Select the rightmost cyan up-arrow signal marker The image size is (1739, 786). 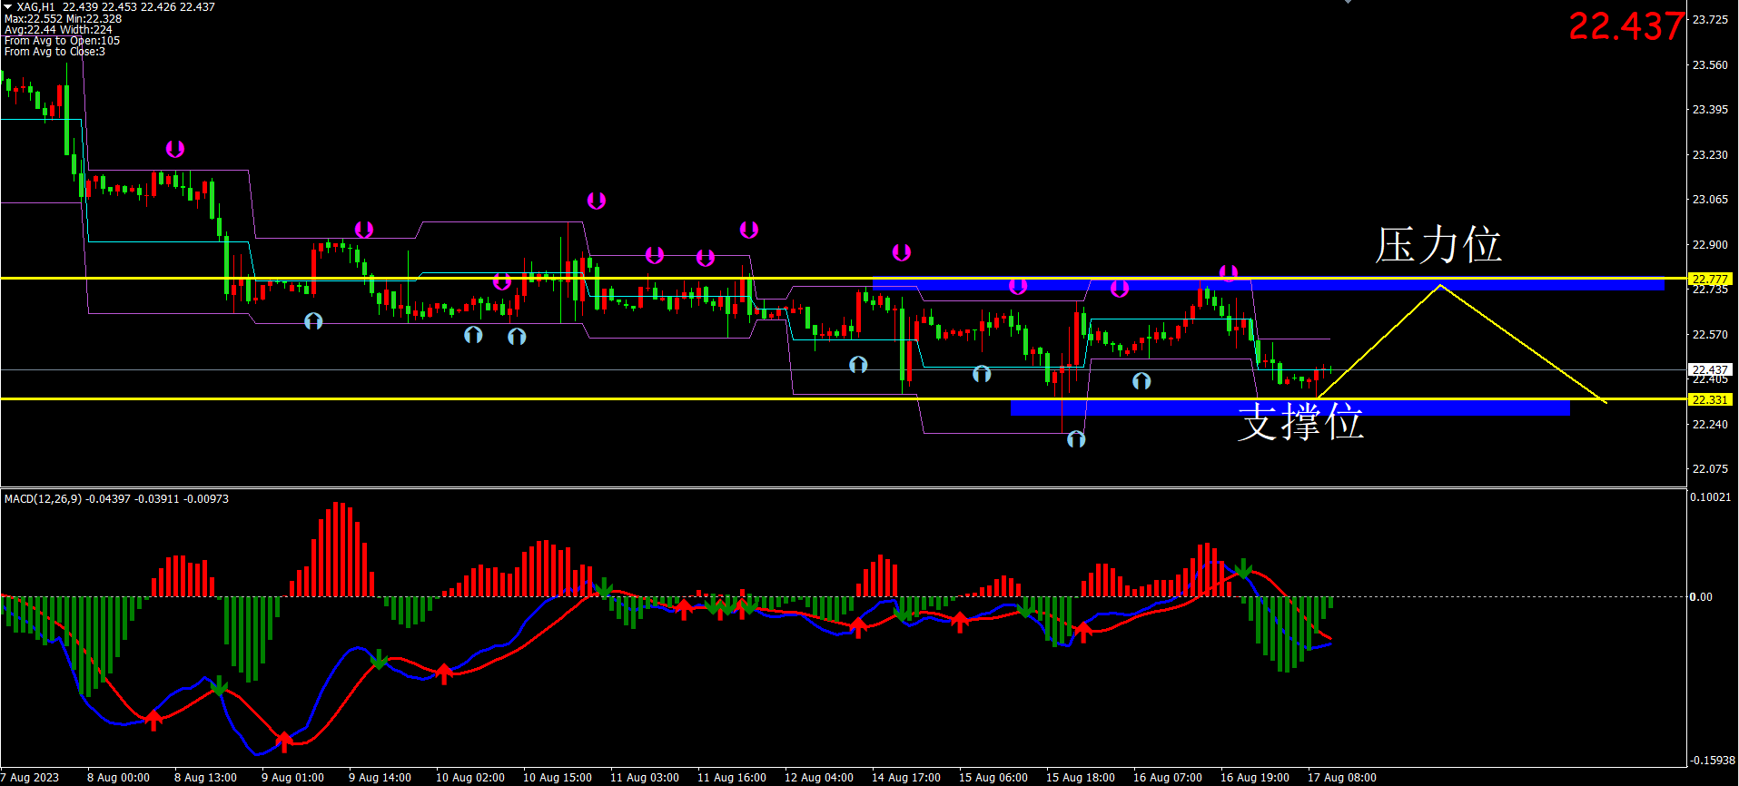(1141, 381)
